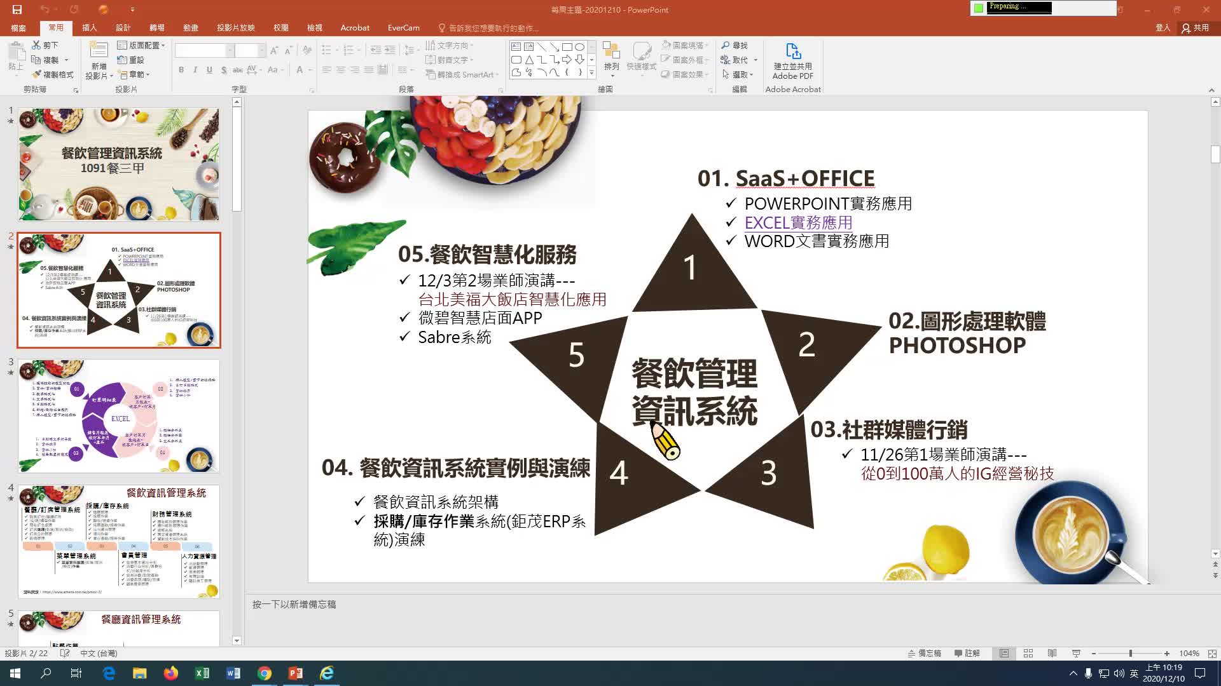Click the Copy (複製) icon

point(36,60)
